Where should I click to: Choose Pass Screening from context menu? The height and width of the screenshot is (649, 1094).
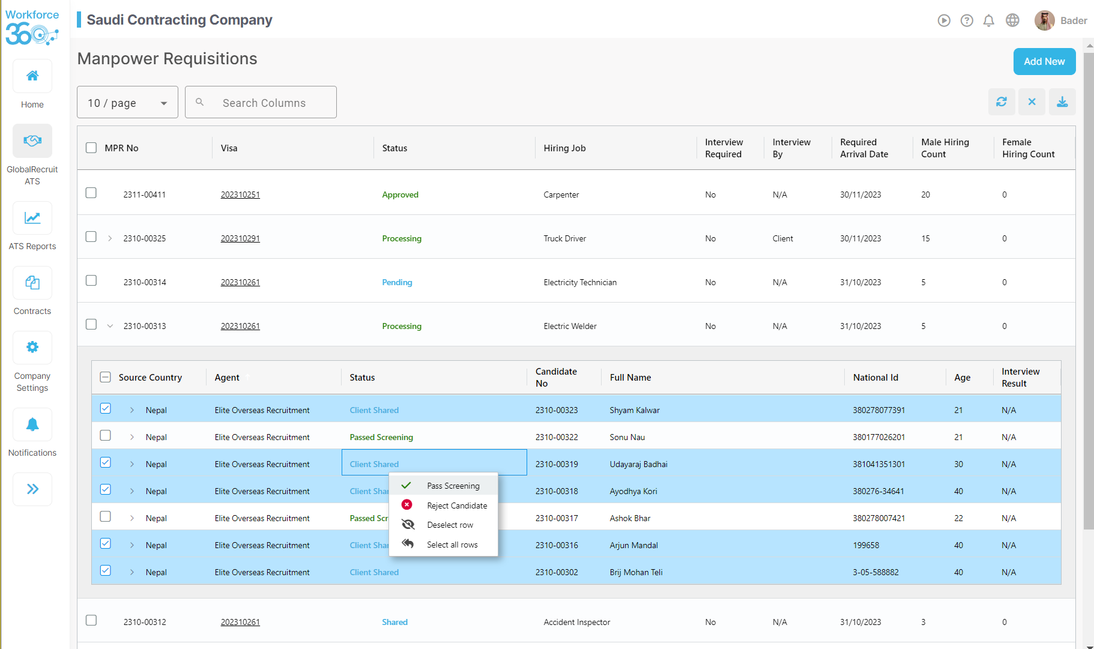[x=453, y=486]
